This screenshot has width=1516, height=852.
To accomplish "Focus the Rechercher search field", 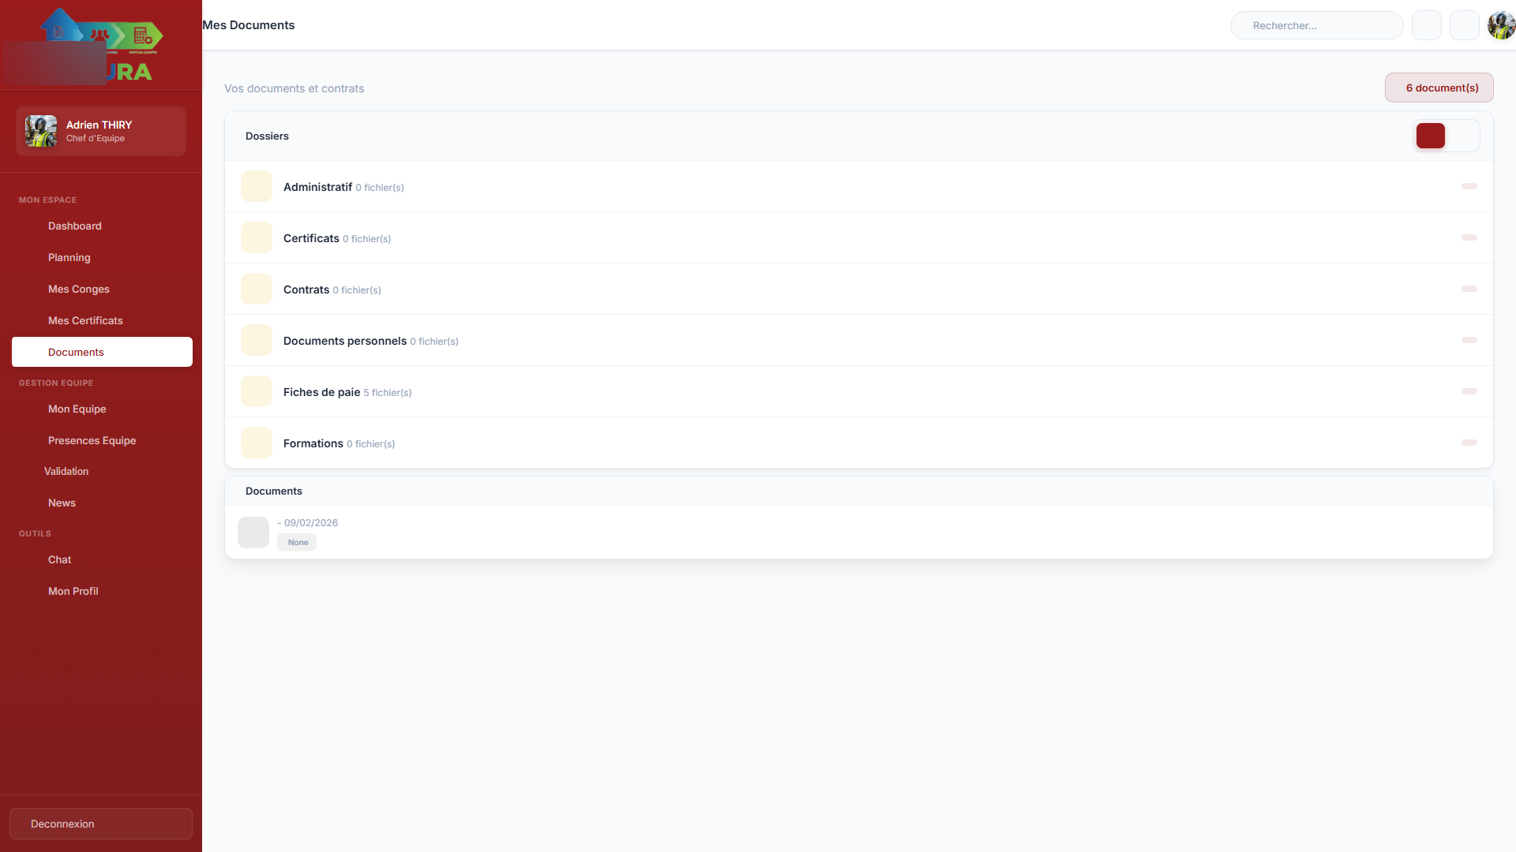I will [1316, 25].
